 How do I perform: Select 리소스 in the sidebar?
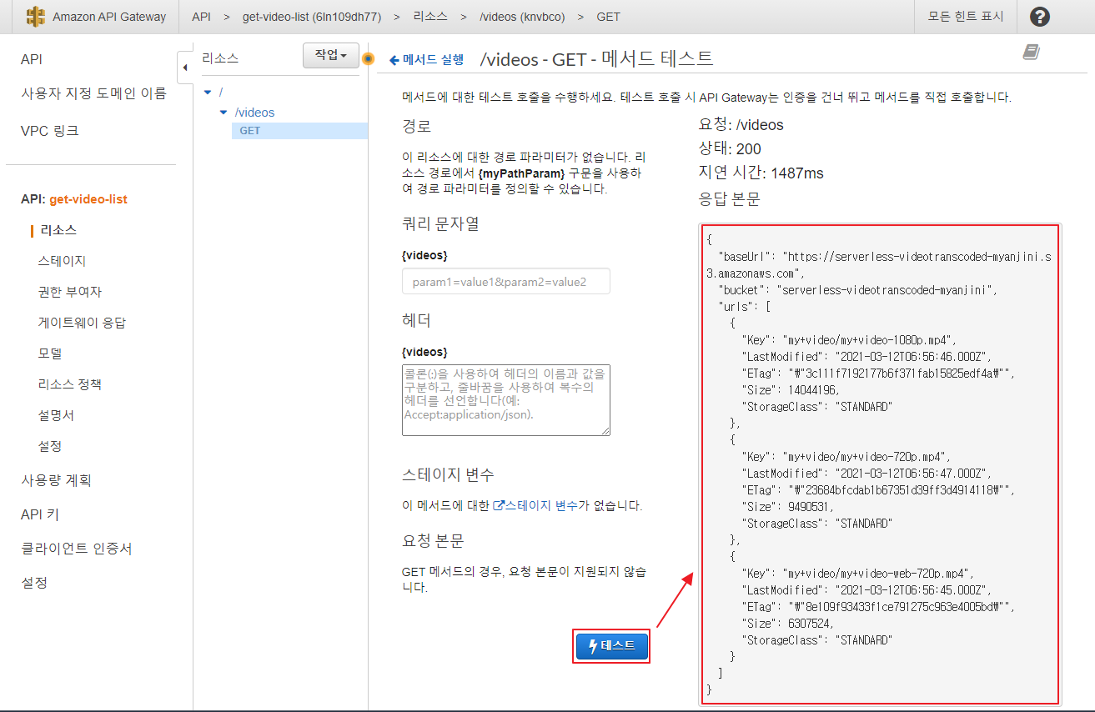point(58,230)
